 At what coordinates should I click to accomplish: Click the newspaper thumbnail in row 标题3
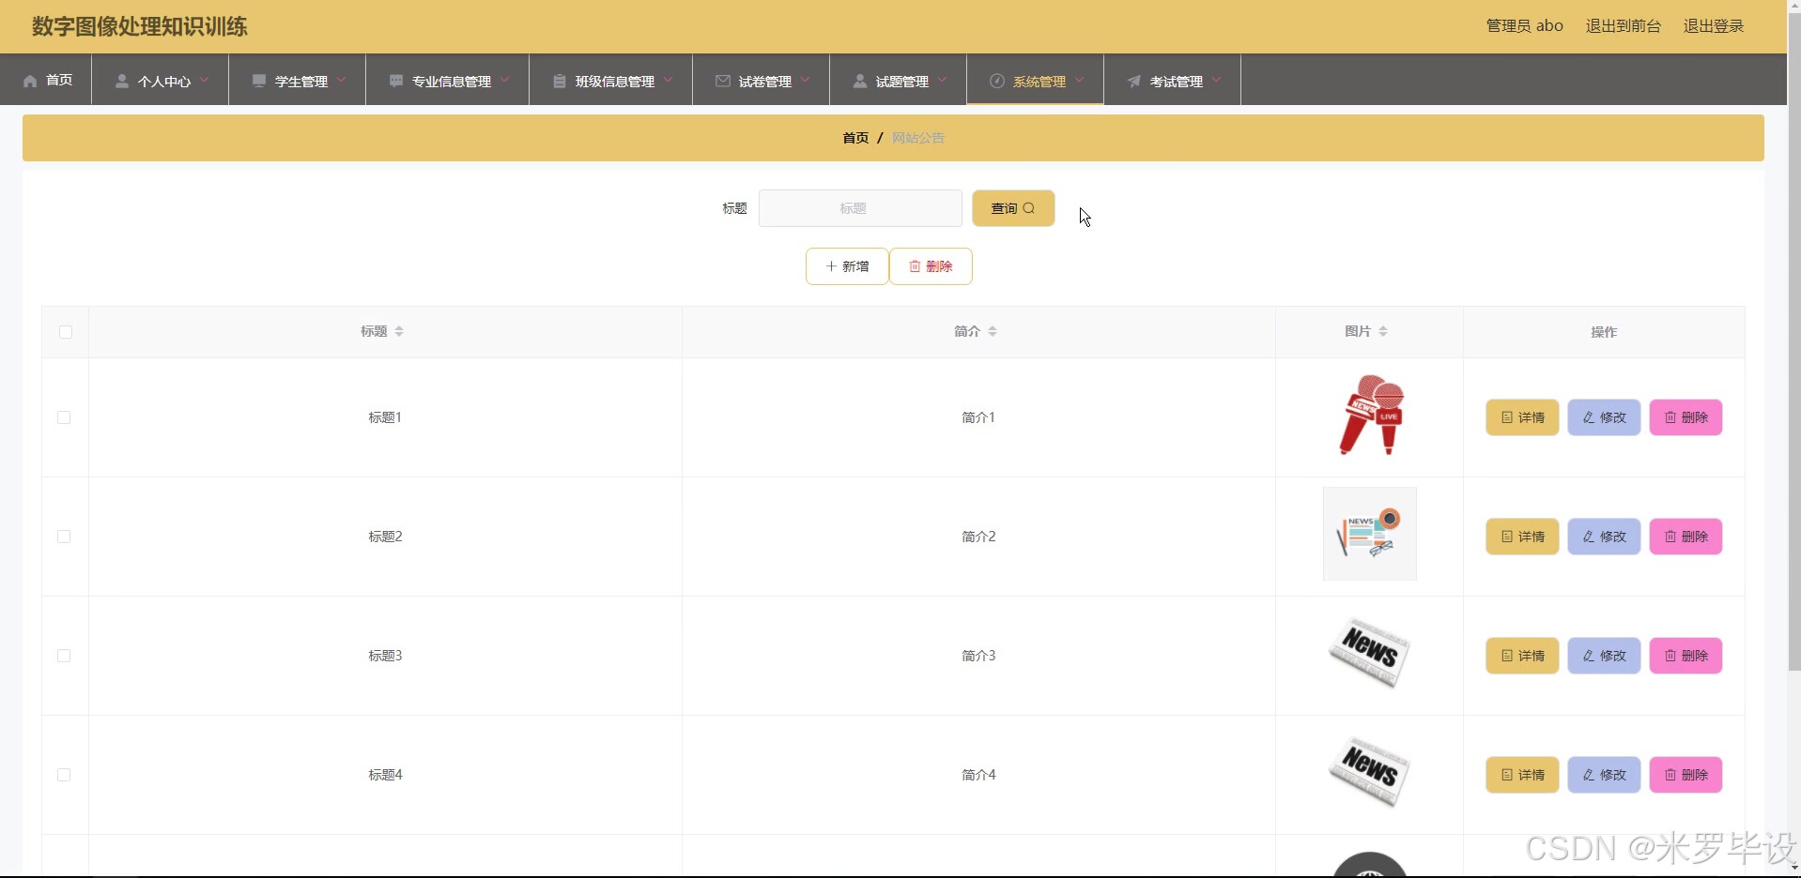click(x=1370, y=653)
